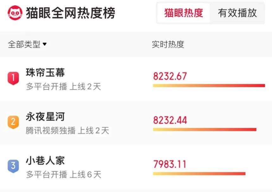The image size is (272, 192).
Task: Switch to the 猫眼热度 tab
Action: tap(184, 13)
